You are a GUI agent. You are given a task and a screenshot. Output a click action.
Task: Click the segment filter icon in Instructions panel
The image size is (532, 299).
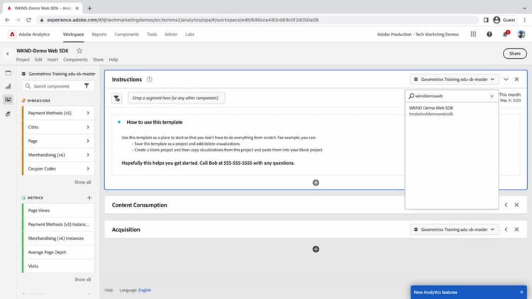117,98
